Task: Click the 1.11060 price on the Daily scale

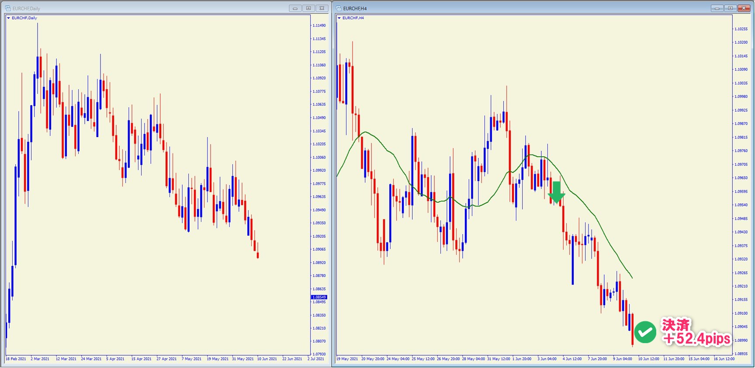Action: 319,65
